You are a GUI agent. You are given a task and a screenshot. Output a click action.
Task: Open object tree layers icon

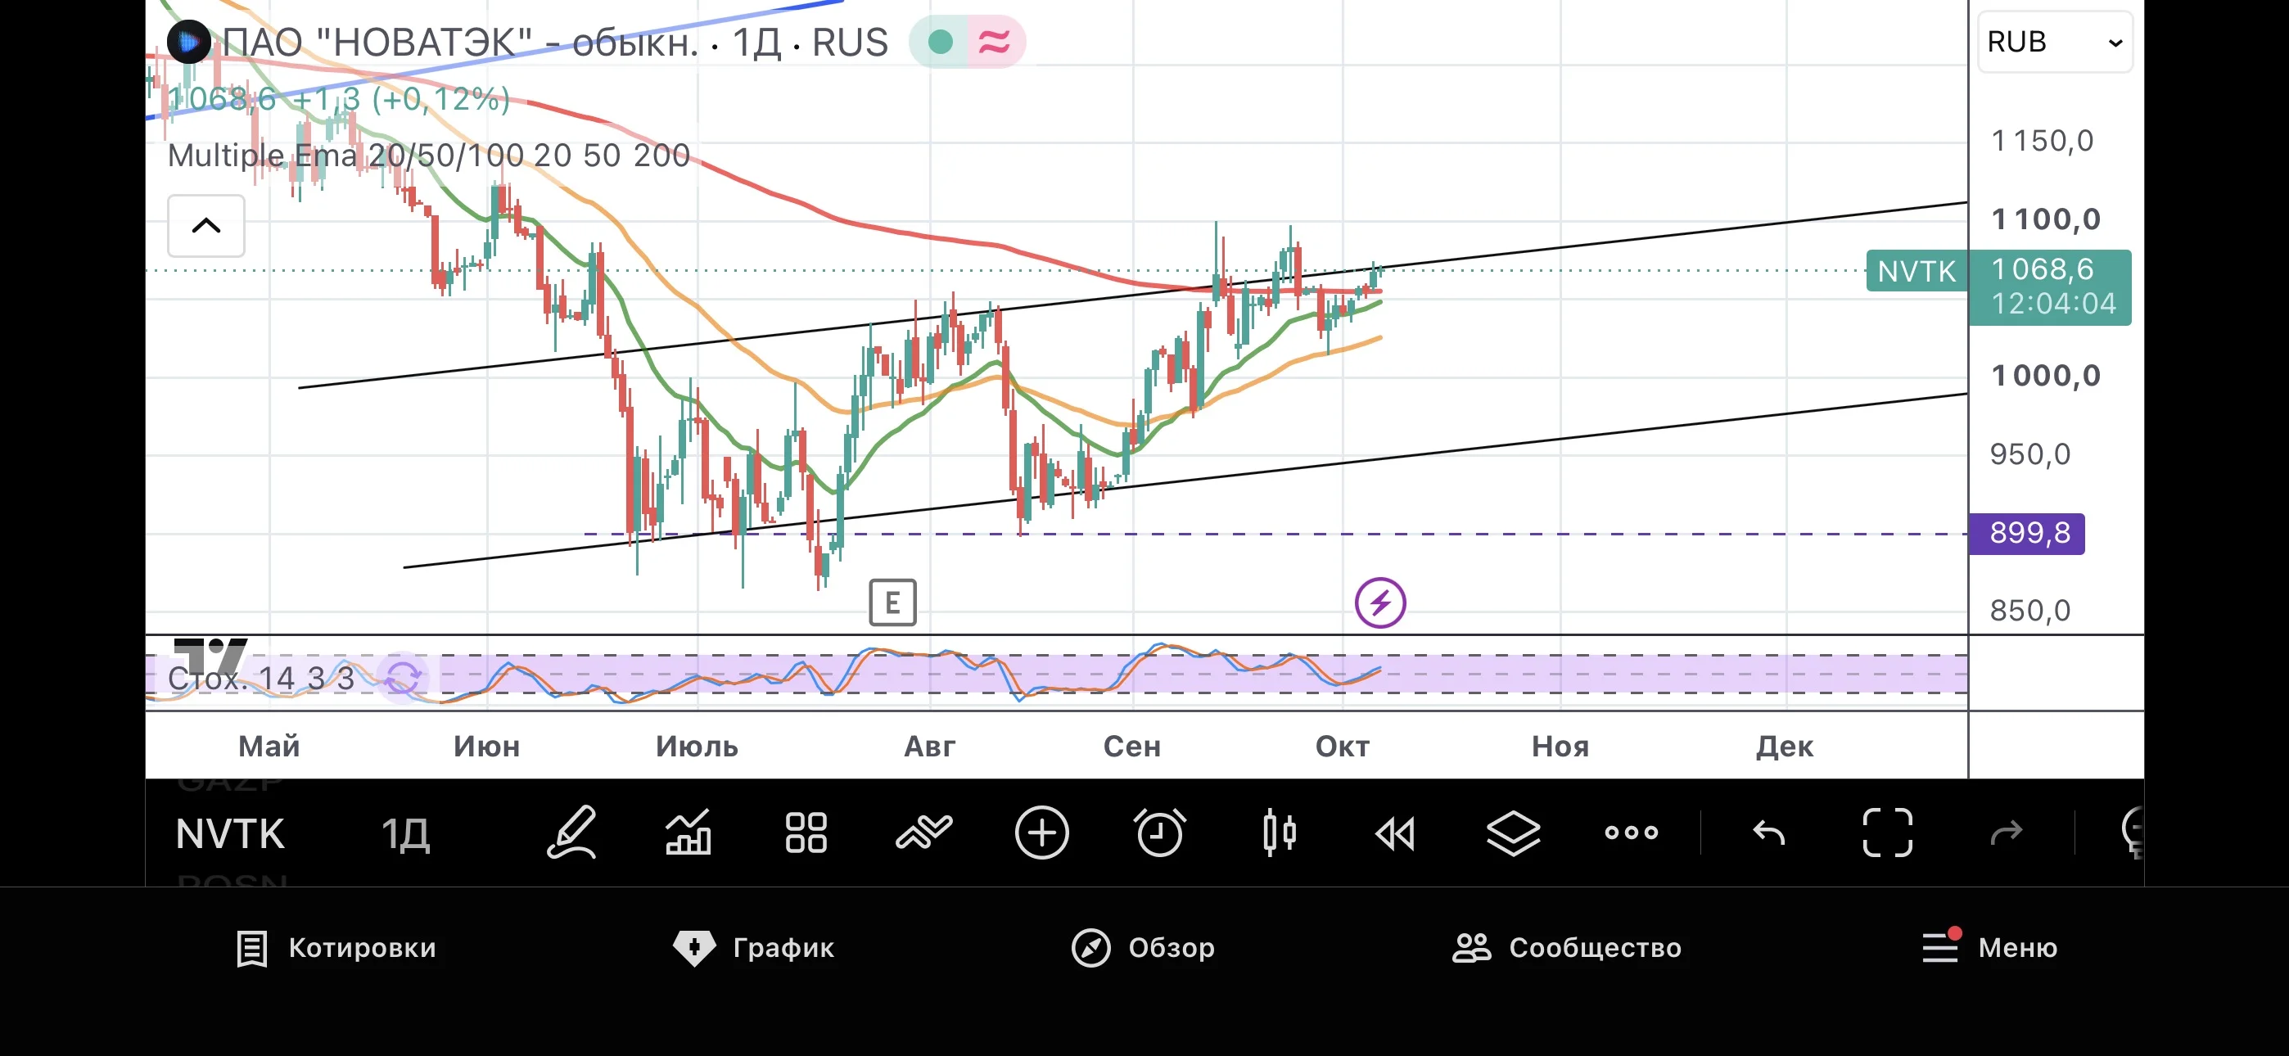[1513, 833]
